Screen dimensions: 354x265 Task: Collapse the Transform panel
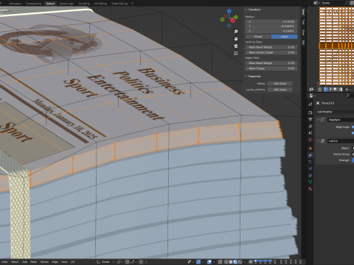pyautogui.click(x=246, y=10)
